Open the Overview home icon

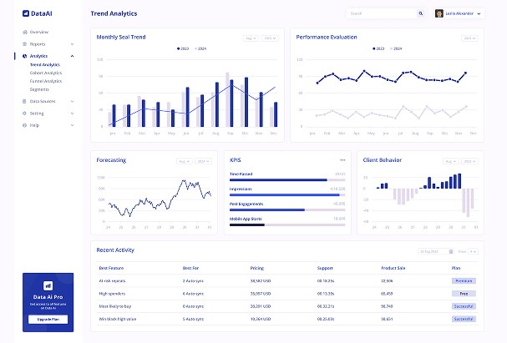tap(24, 32)
